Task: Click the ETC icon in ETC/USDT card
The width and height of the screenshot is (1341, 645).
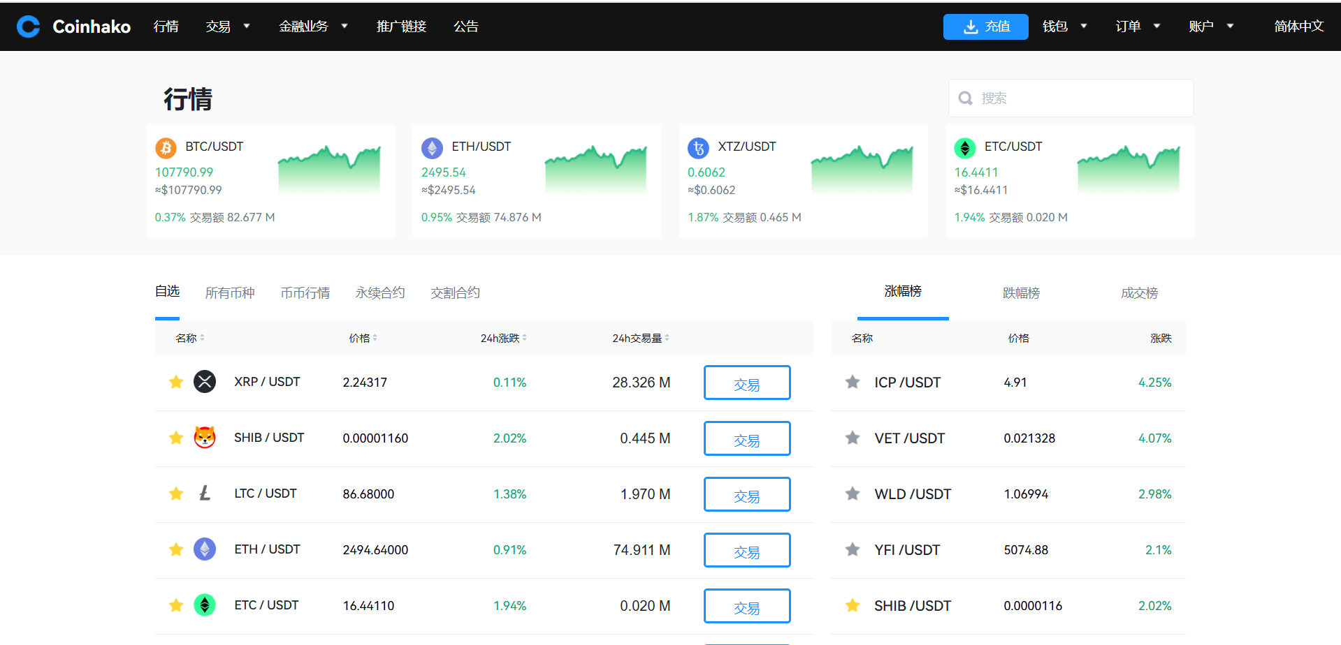Action: (965, 148)
